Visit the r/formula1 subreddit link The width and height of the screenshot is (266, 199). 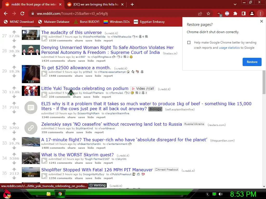coord(116,93)
